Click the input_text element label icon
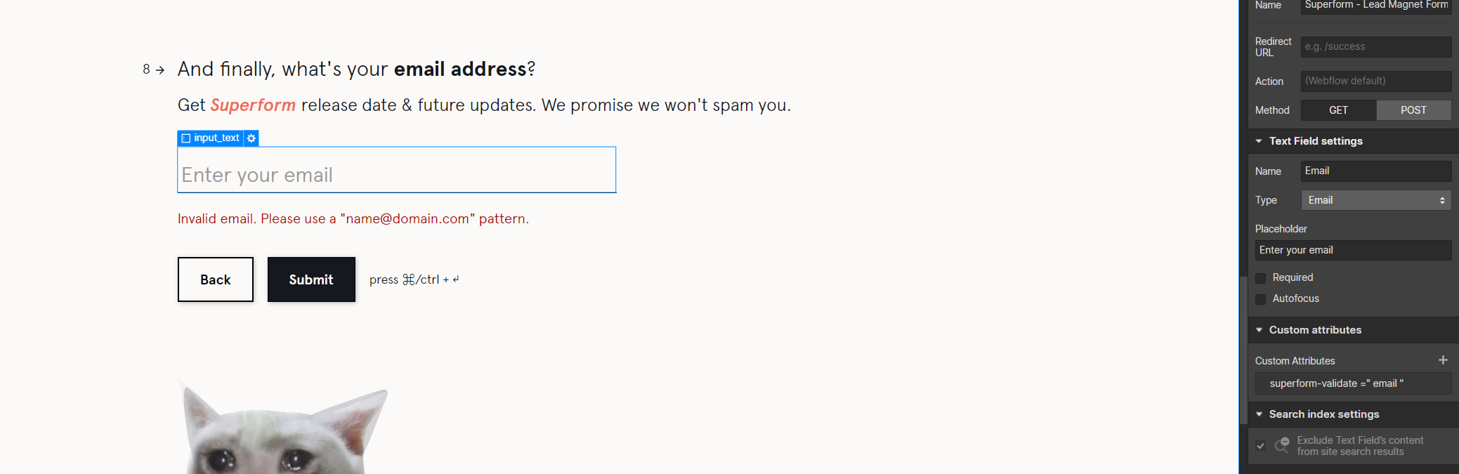Viewport: 1459px width, 474px height. point(186,138)
